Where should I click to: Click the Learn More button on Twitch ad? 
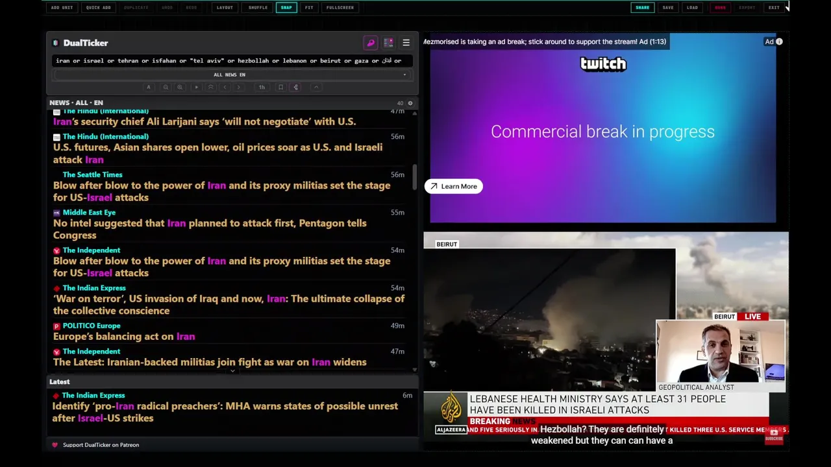click(453, 186)
